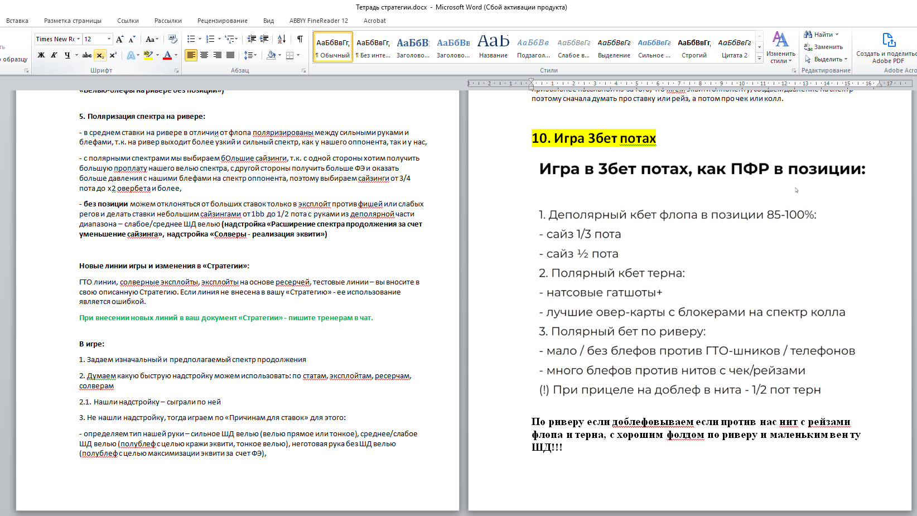Open the Стили styles pane launcher
Image resolution: width=917 pixels, height=516 pixels.
tap(794, 71)
